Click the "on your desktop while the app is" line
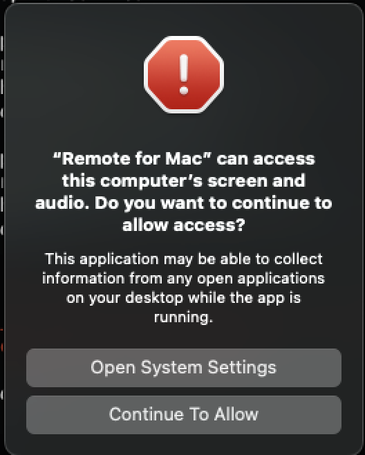The image size is (365, 455). [184, 298]
